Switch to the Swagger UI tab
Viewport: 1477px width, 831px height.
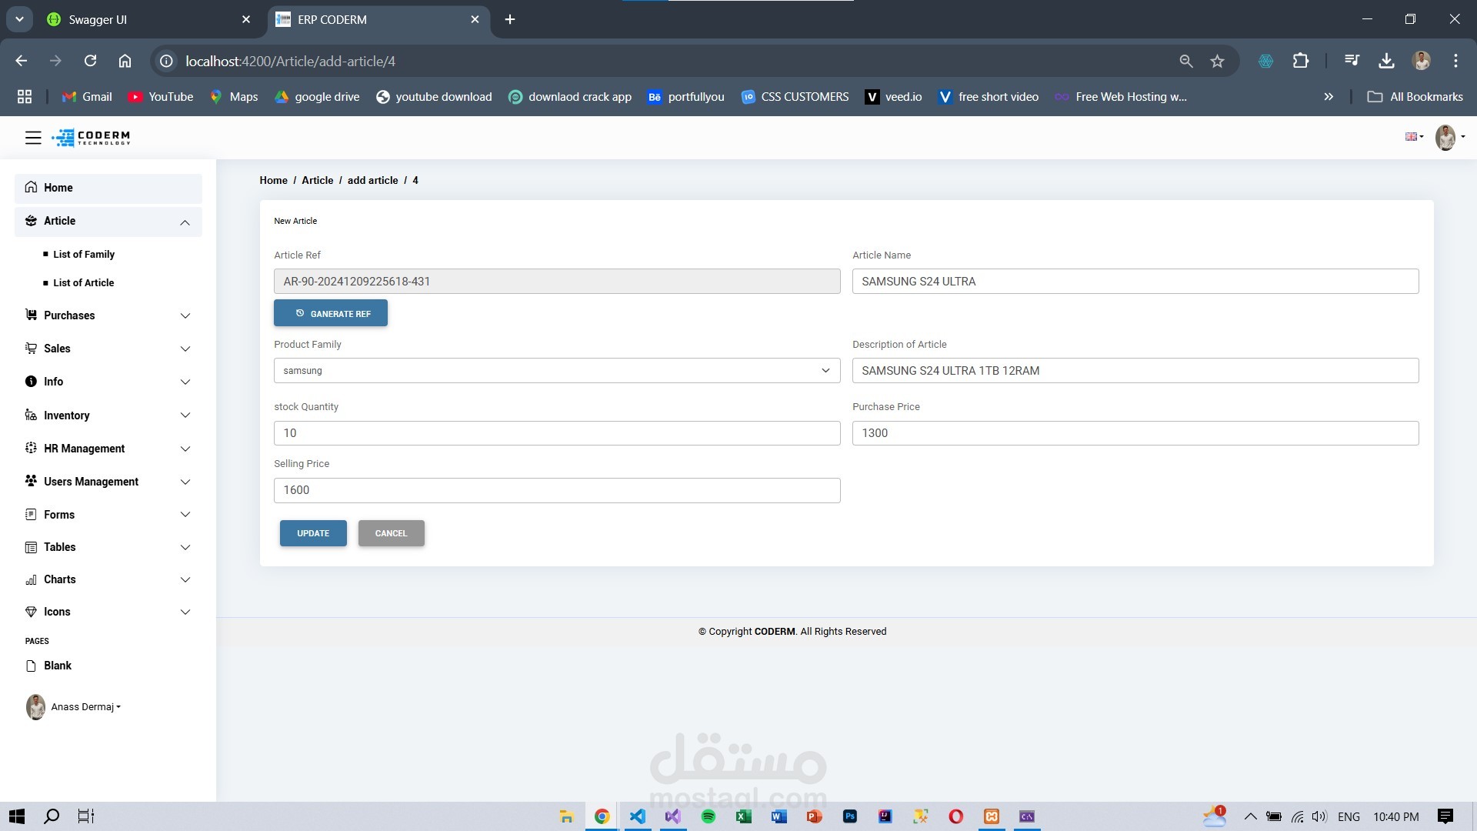(x=148, y=20)
